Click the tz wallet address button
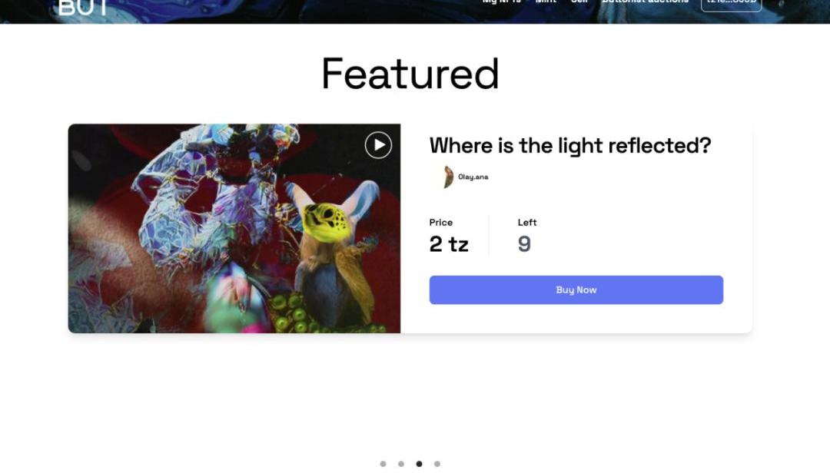 tap(731, 4)
